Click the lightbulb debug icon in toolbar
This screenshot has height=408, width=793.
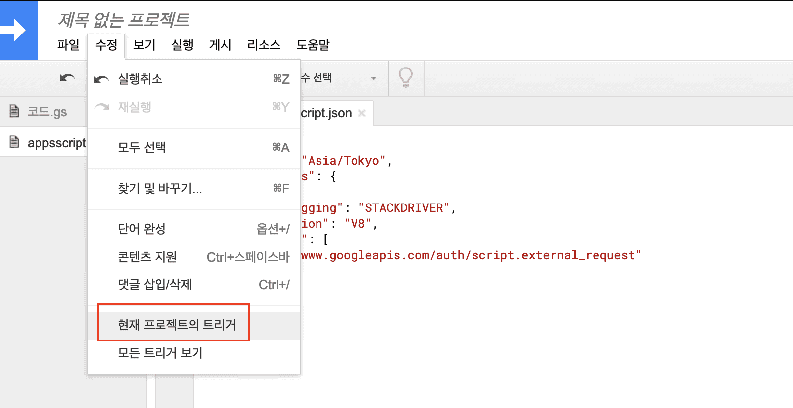(405, 78)
